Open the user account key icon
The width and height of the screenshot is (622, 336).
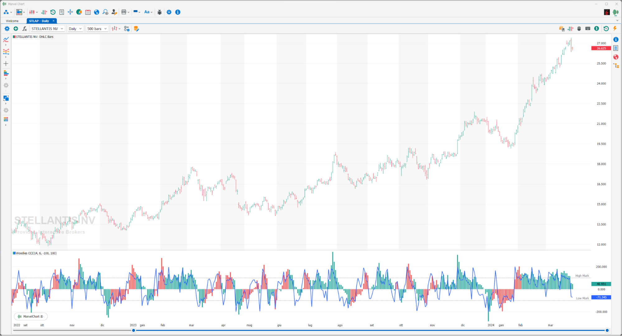click(x=114, y=12)
